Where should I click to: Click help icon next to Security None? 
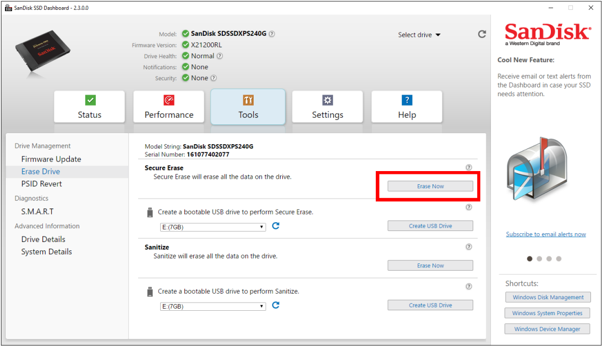pyautogui.click(x=214, y=78)
